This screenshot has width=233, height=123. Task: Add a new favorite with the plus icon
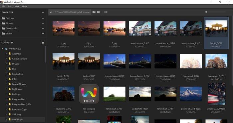[43, 13]
